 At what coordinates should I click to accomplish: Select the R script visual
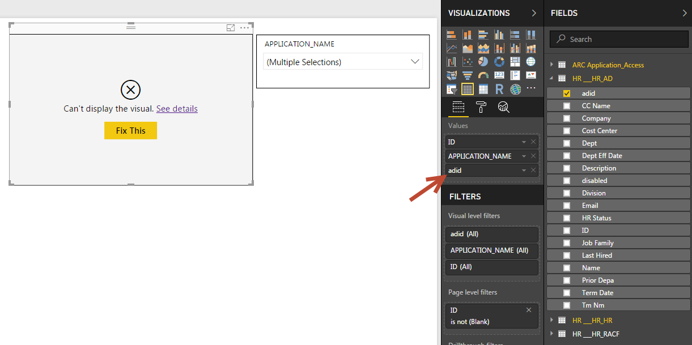click(499, 89)
